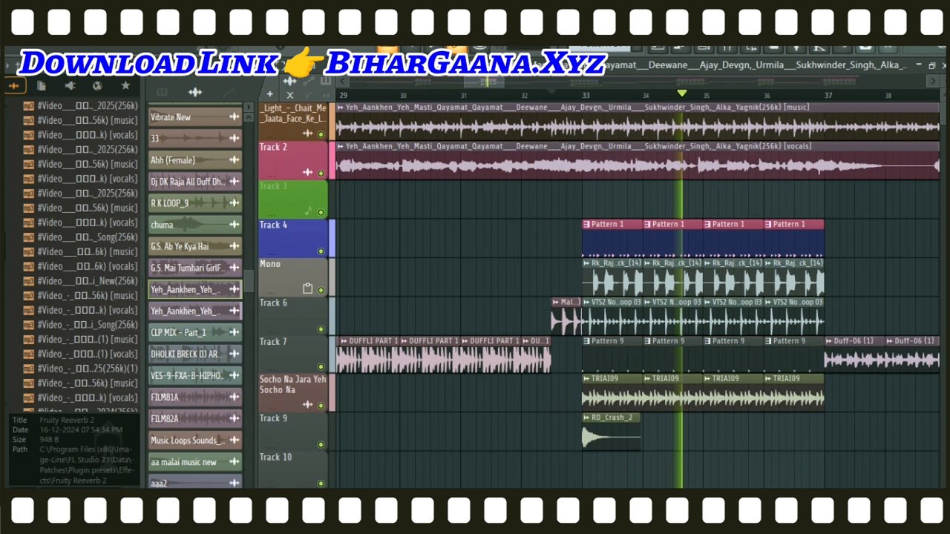The image size is (950, 534).
Task: Open clip menu of RD_Crash_2 clip
Action: [x=586, y=418]
